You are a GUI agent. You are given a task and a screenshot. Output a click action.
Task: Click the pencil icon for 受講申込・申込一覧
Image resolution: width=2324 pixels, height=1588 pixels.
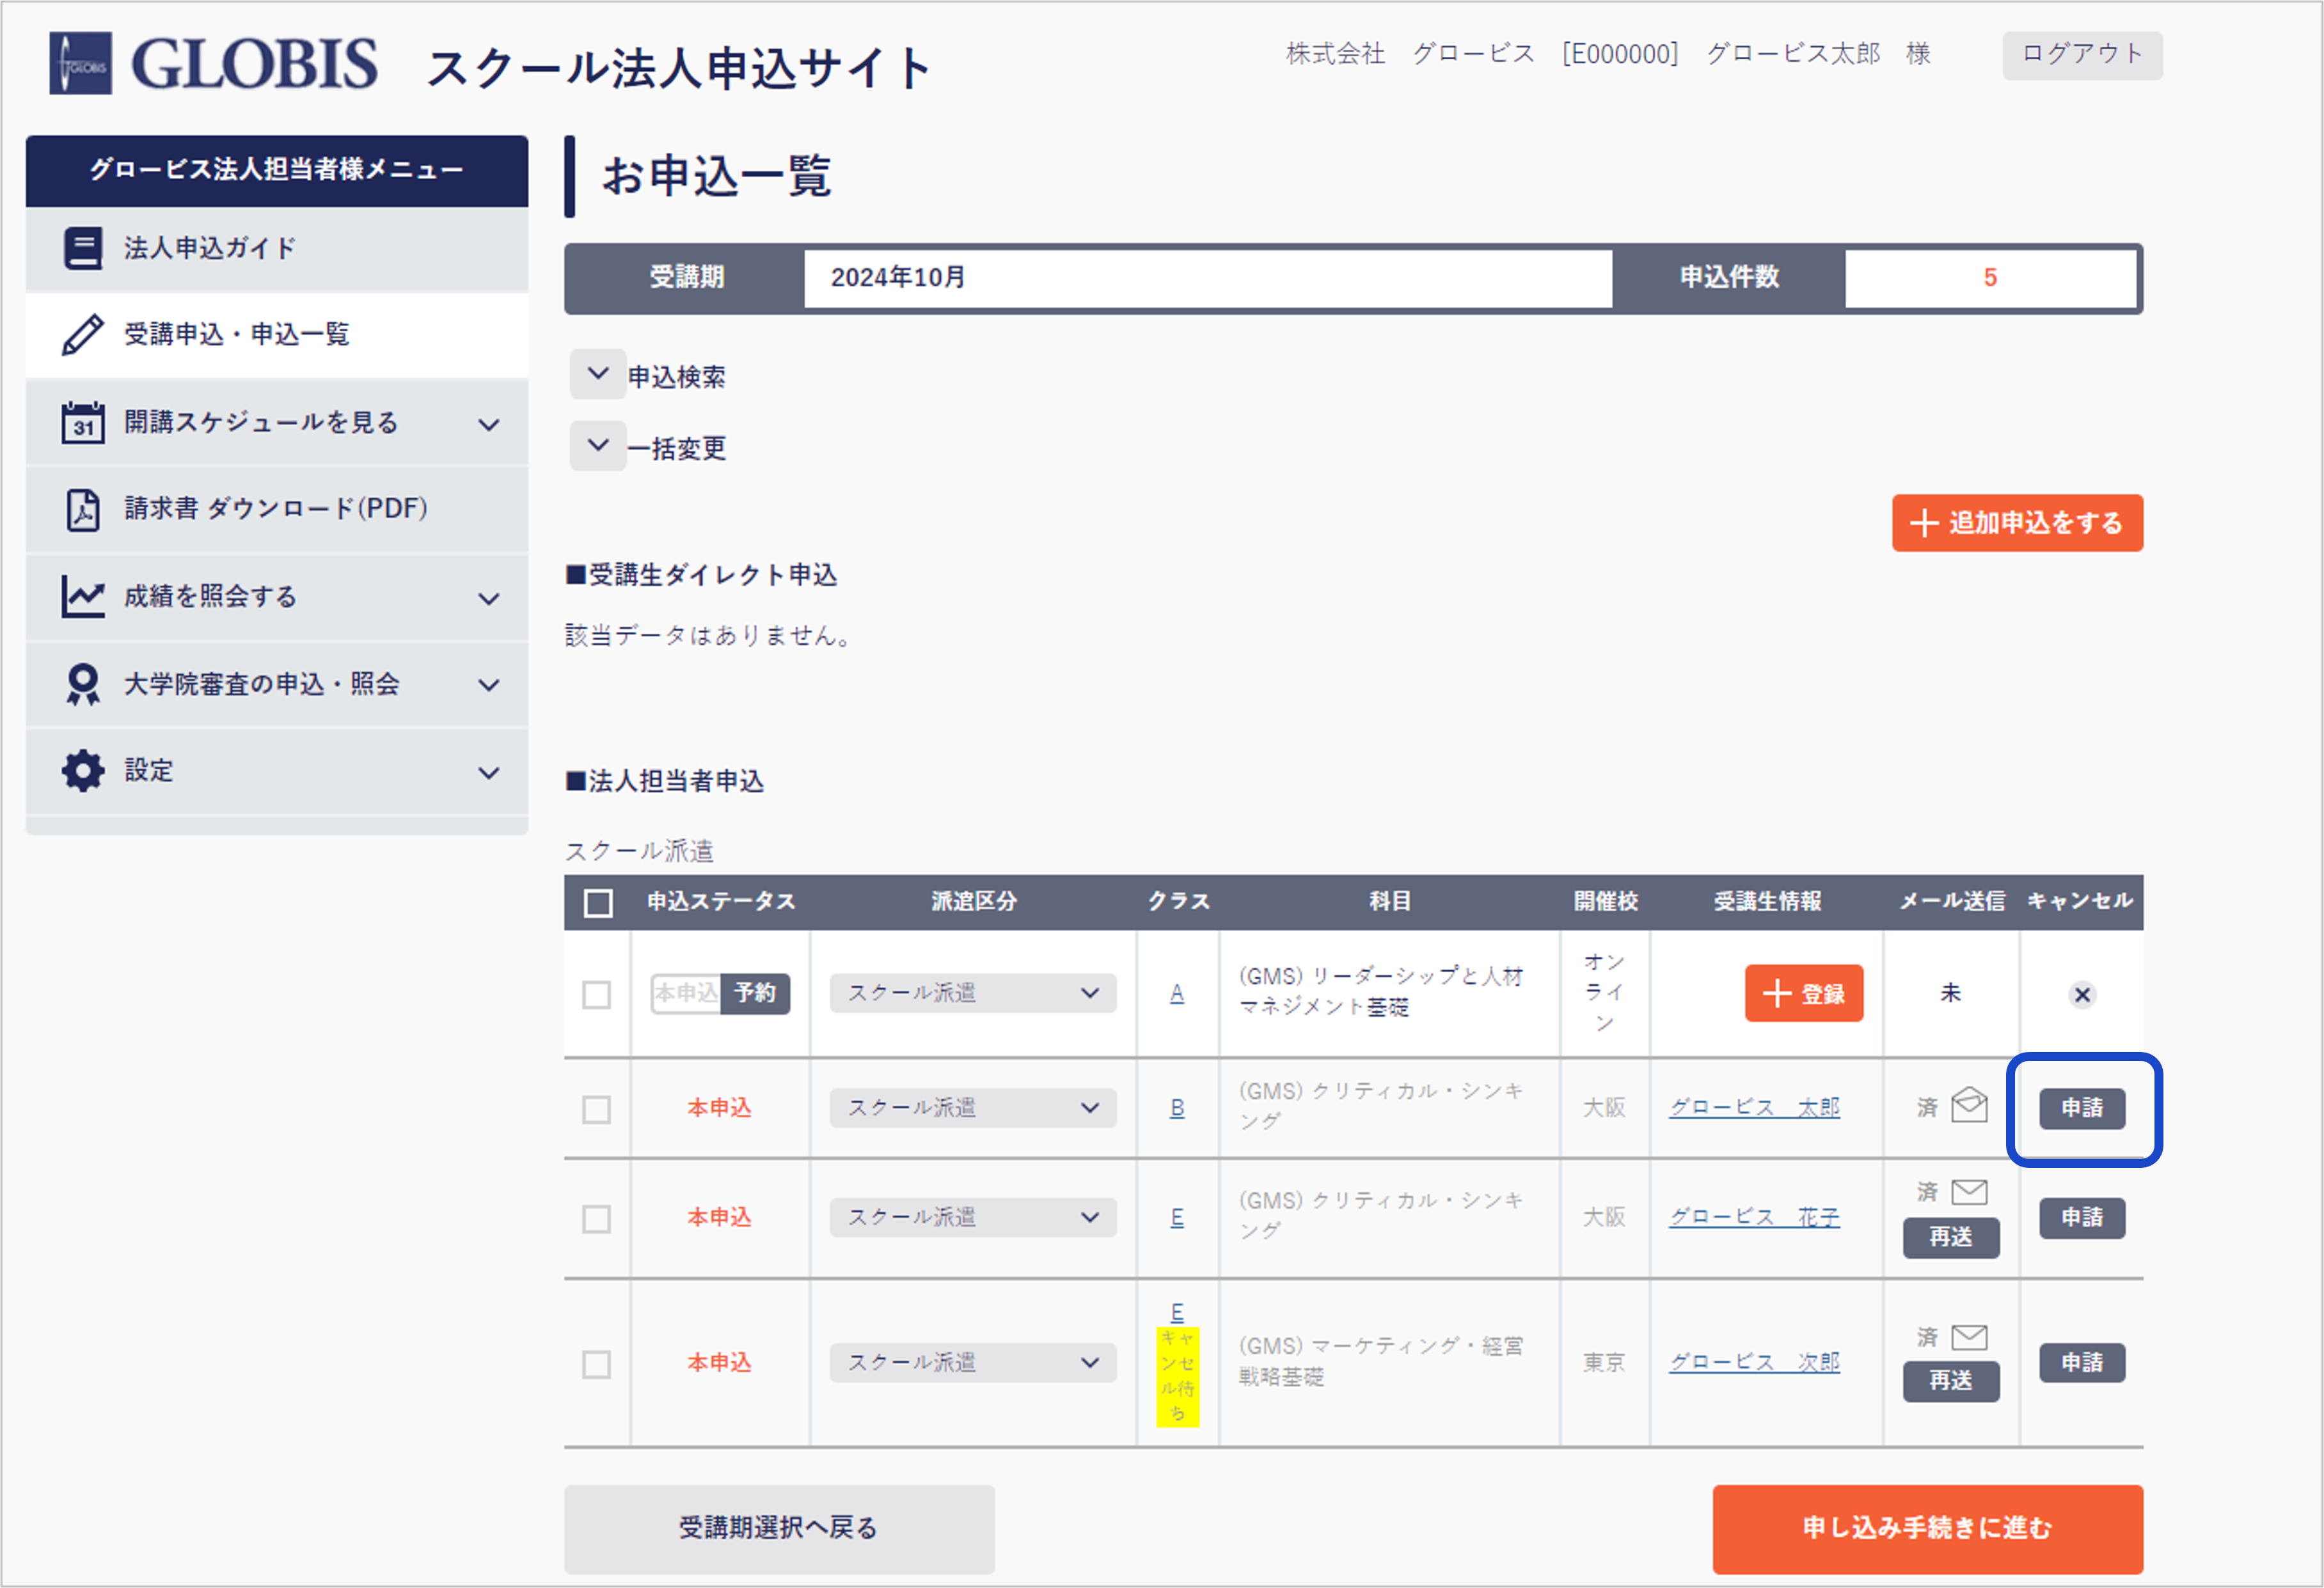[x=83, y=334]
